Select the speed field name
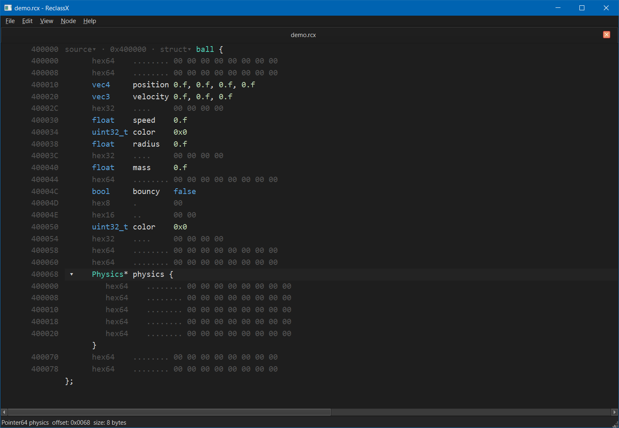 coord(144,120)
